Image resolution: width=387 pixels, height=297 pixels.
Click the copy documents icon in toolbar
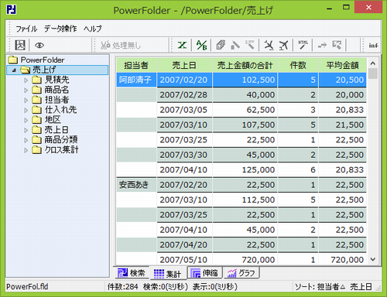[221, 46]
